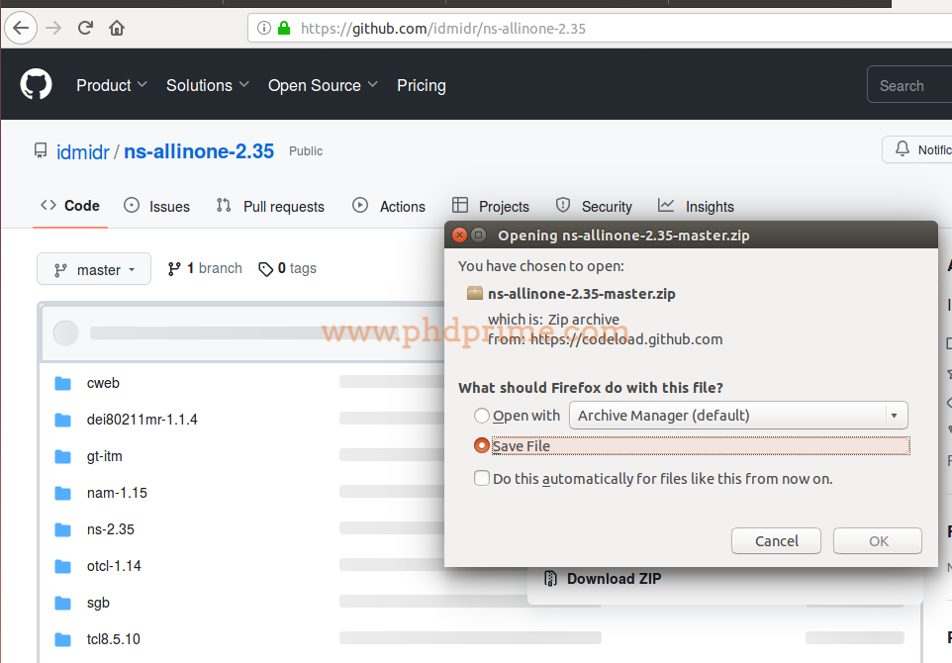The height and width of the screenshot is (663, 952).
Task: Open the Actions tab
Action: click(389, 207)
